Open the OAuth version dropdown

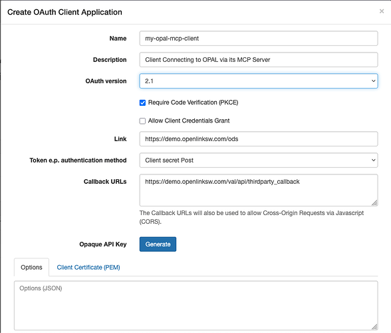click(x=259, y=81)
